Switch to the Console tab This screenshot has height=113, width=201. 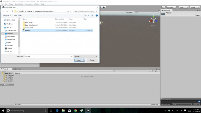coord(17,69)
